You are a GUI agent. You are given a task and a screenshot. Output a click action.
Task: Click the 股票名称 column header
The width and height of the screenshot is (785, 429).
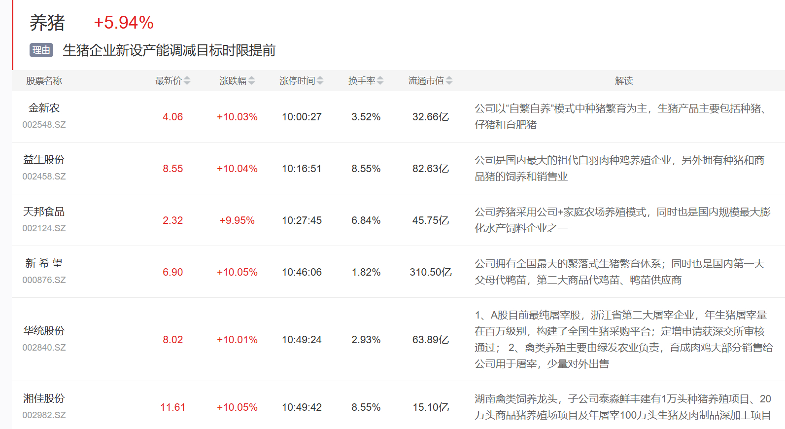click(44, 81)
